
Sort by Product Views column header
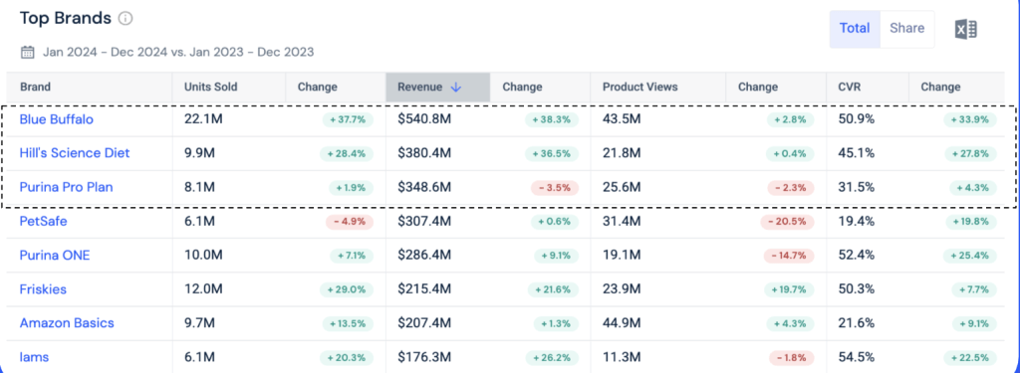pos(640,88)
